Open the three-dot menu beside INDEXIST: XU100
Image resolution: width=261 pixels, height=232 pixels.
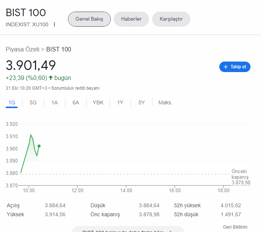click(54, 24)
